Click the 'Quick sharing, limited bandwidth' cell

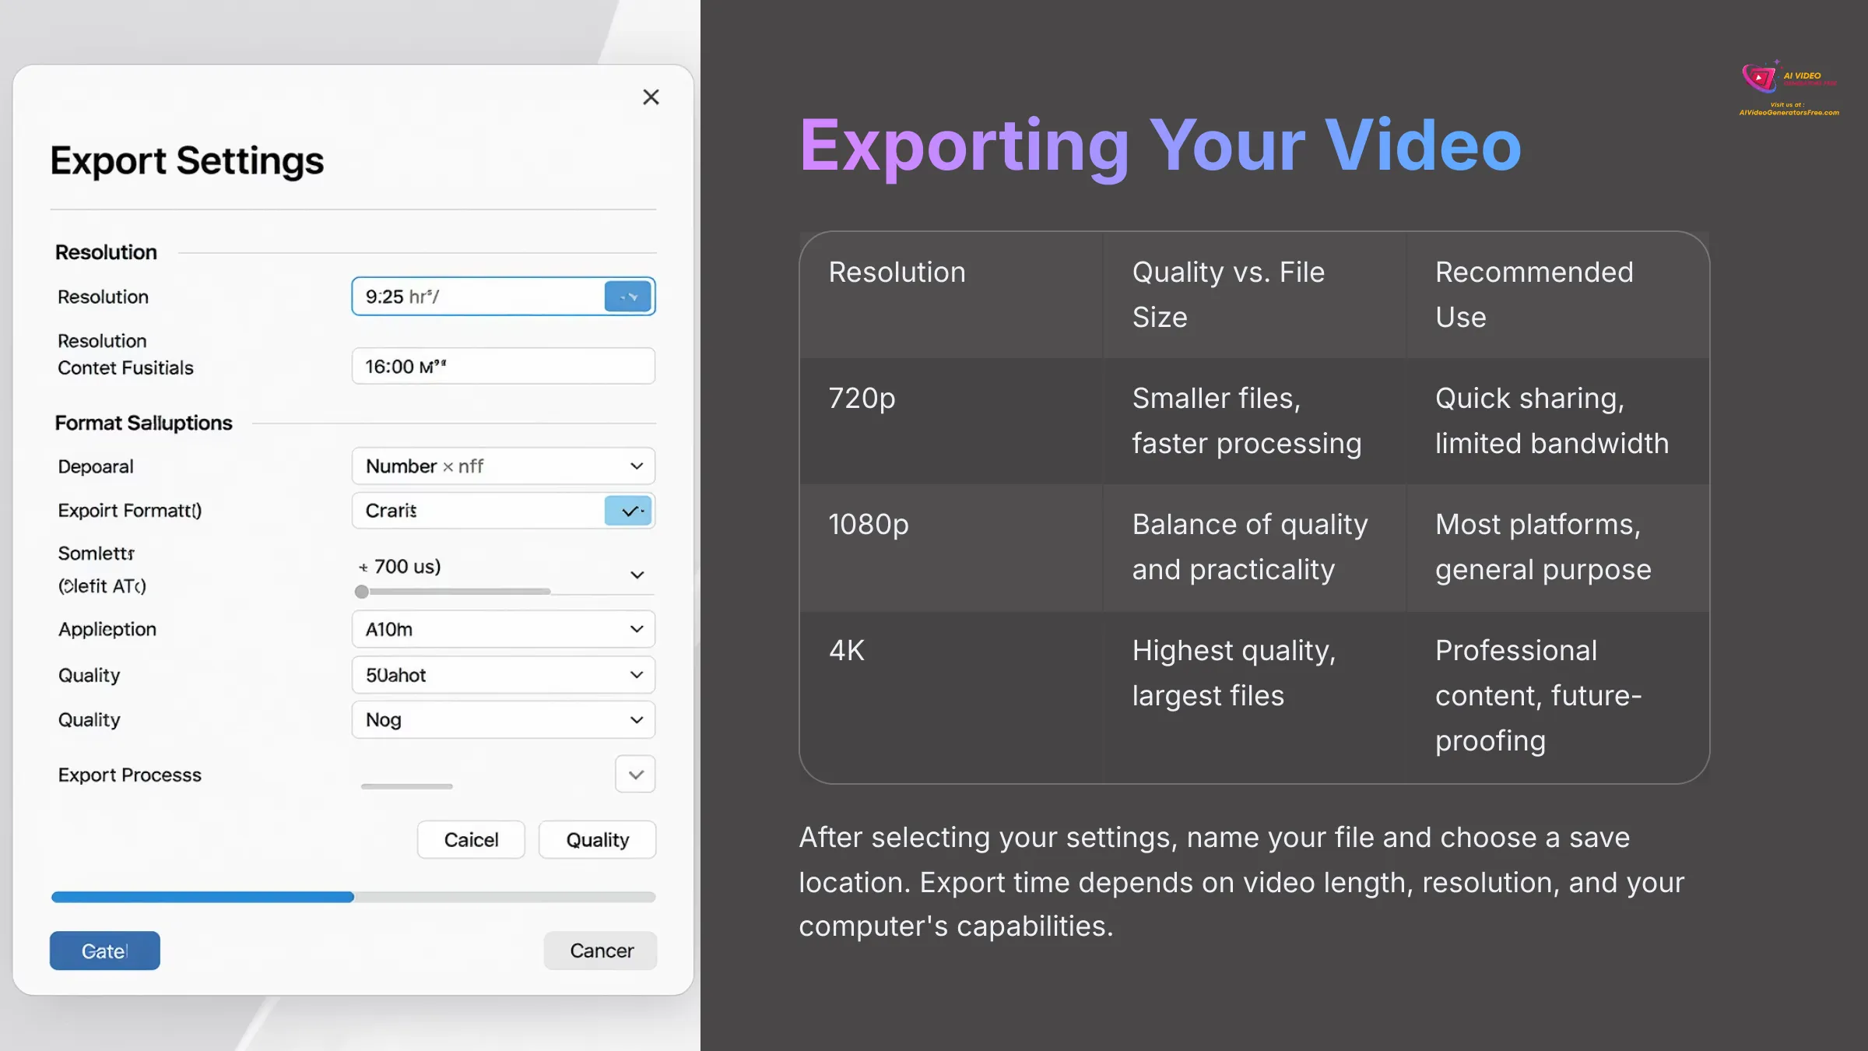click(x=1557, y=421)
